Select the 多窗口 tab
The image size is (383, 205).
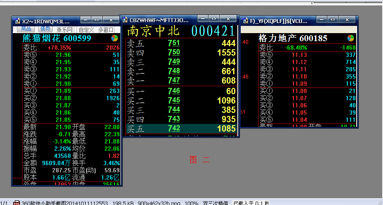pyautogui.click(x=106, y=30)
